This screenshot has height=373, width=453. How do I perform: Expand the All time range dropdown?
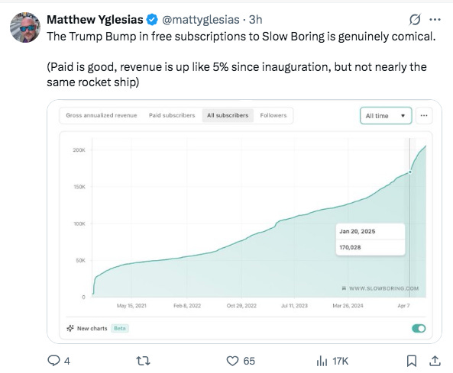click(386, 116)
